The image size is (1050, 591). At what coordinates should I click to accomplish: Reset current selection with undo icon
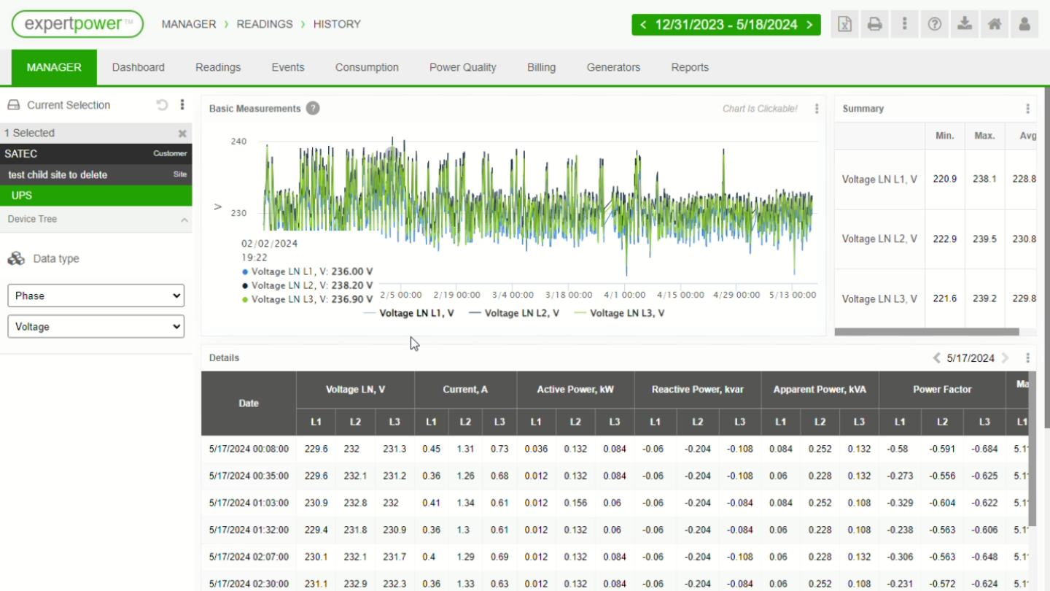pos(162,105)
